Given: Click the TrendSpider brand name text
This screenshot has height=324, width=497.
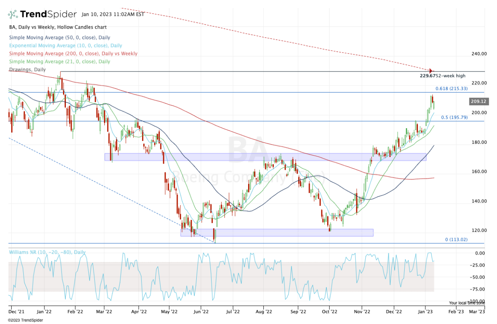Looking at the screenshot, I should click(x=48, y=14).
